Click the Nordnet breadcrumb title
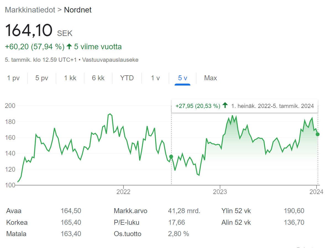This screenshot has width=326, height=248. click(x=78, y=10)
